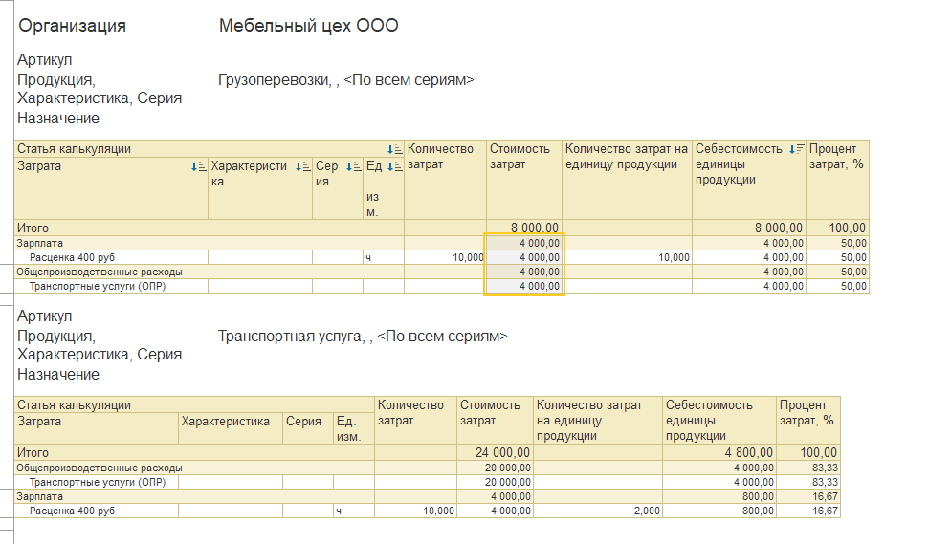
Task: Click Итого label in Грузоперевозки table
Action: tap(33, 228)
